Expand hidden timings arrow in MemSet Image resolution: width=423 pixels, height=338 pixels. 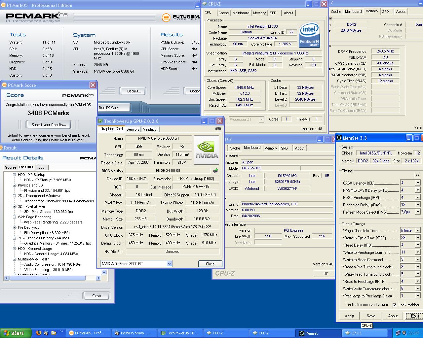417,175
